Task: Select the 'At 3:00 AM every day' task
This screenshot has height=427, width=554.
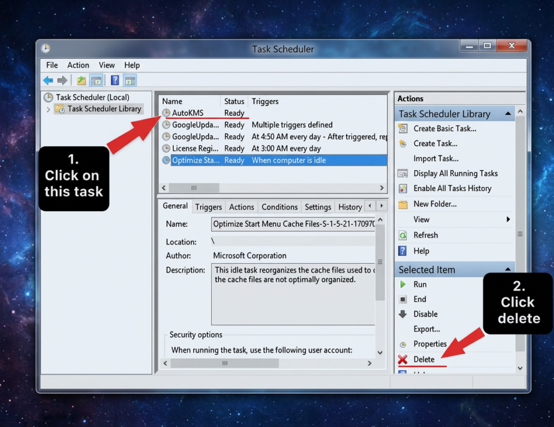Action: 274,148
